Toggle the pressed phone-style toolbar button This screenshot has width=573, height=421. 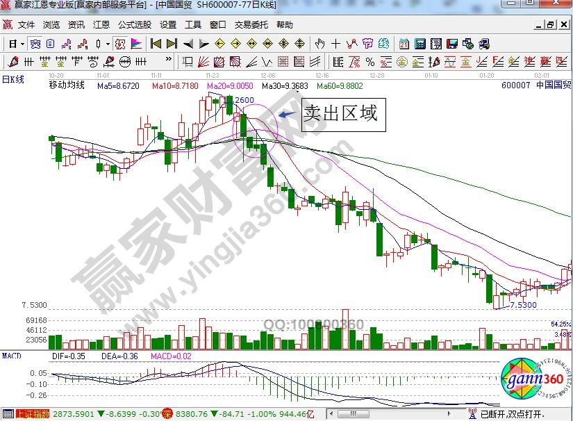(35, 44)
